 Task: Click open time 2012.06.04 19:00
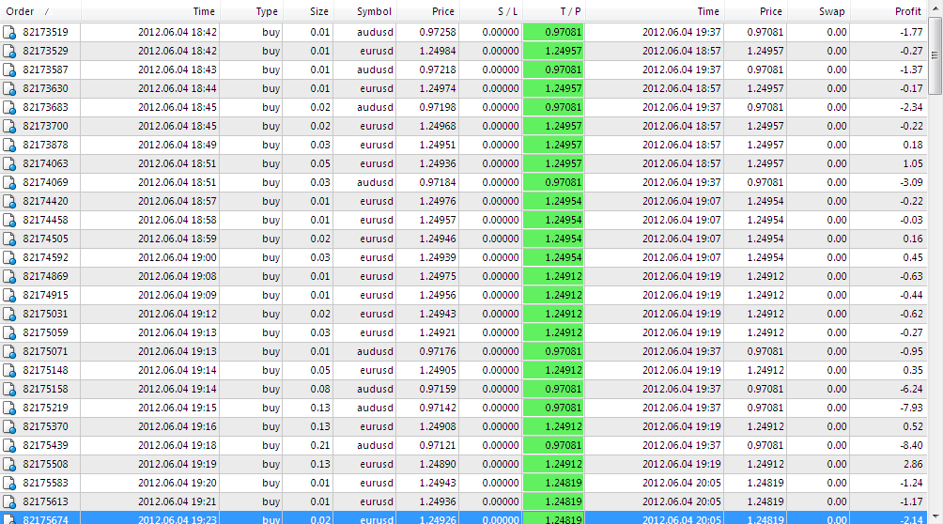pyautogui.click(x=178, y=257)
